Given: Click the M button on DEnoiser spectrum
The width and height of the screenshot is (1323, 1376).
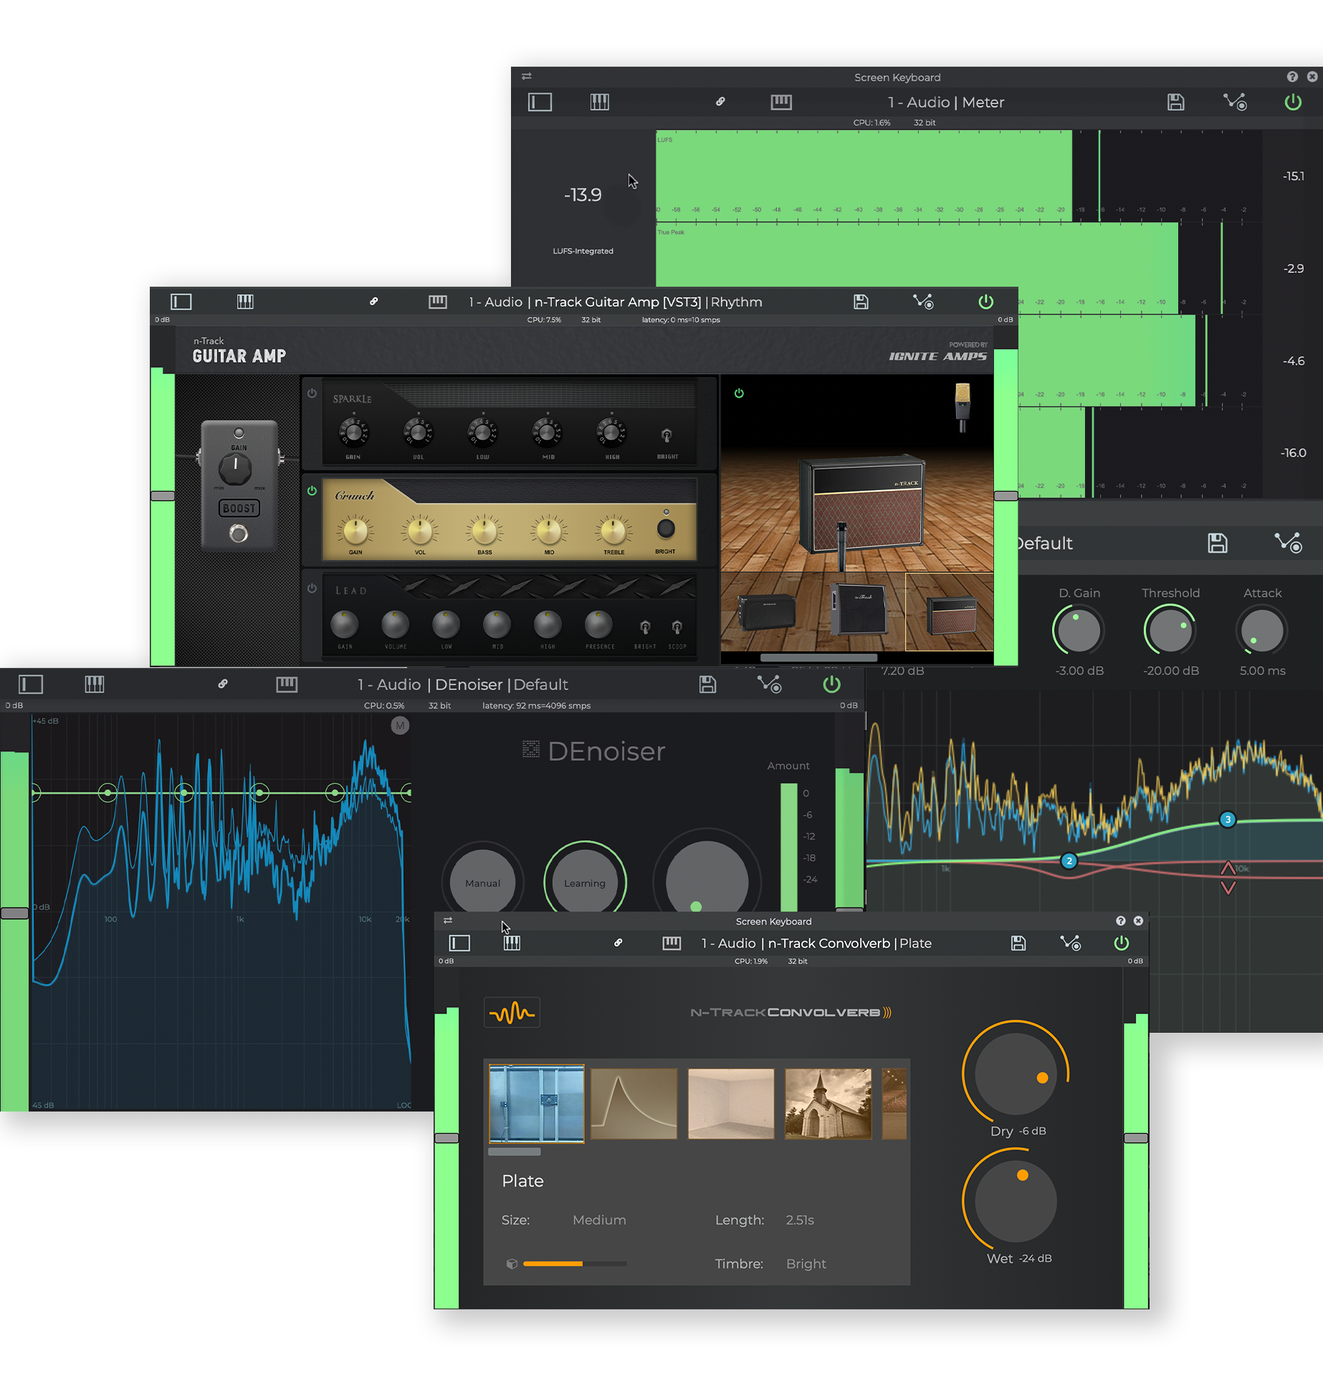Looking at the screenshot, I should [x=400, y=726].
